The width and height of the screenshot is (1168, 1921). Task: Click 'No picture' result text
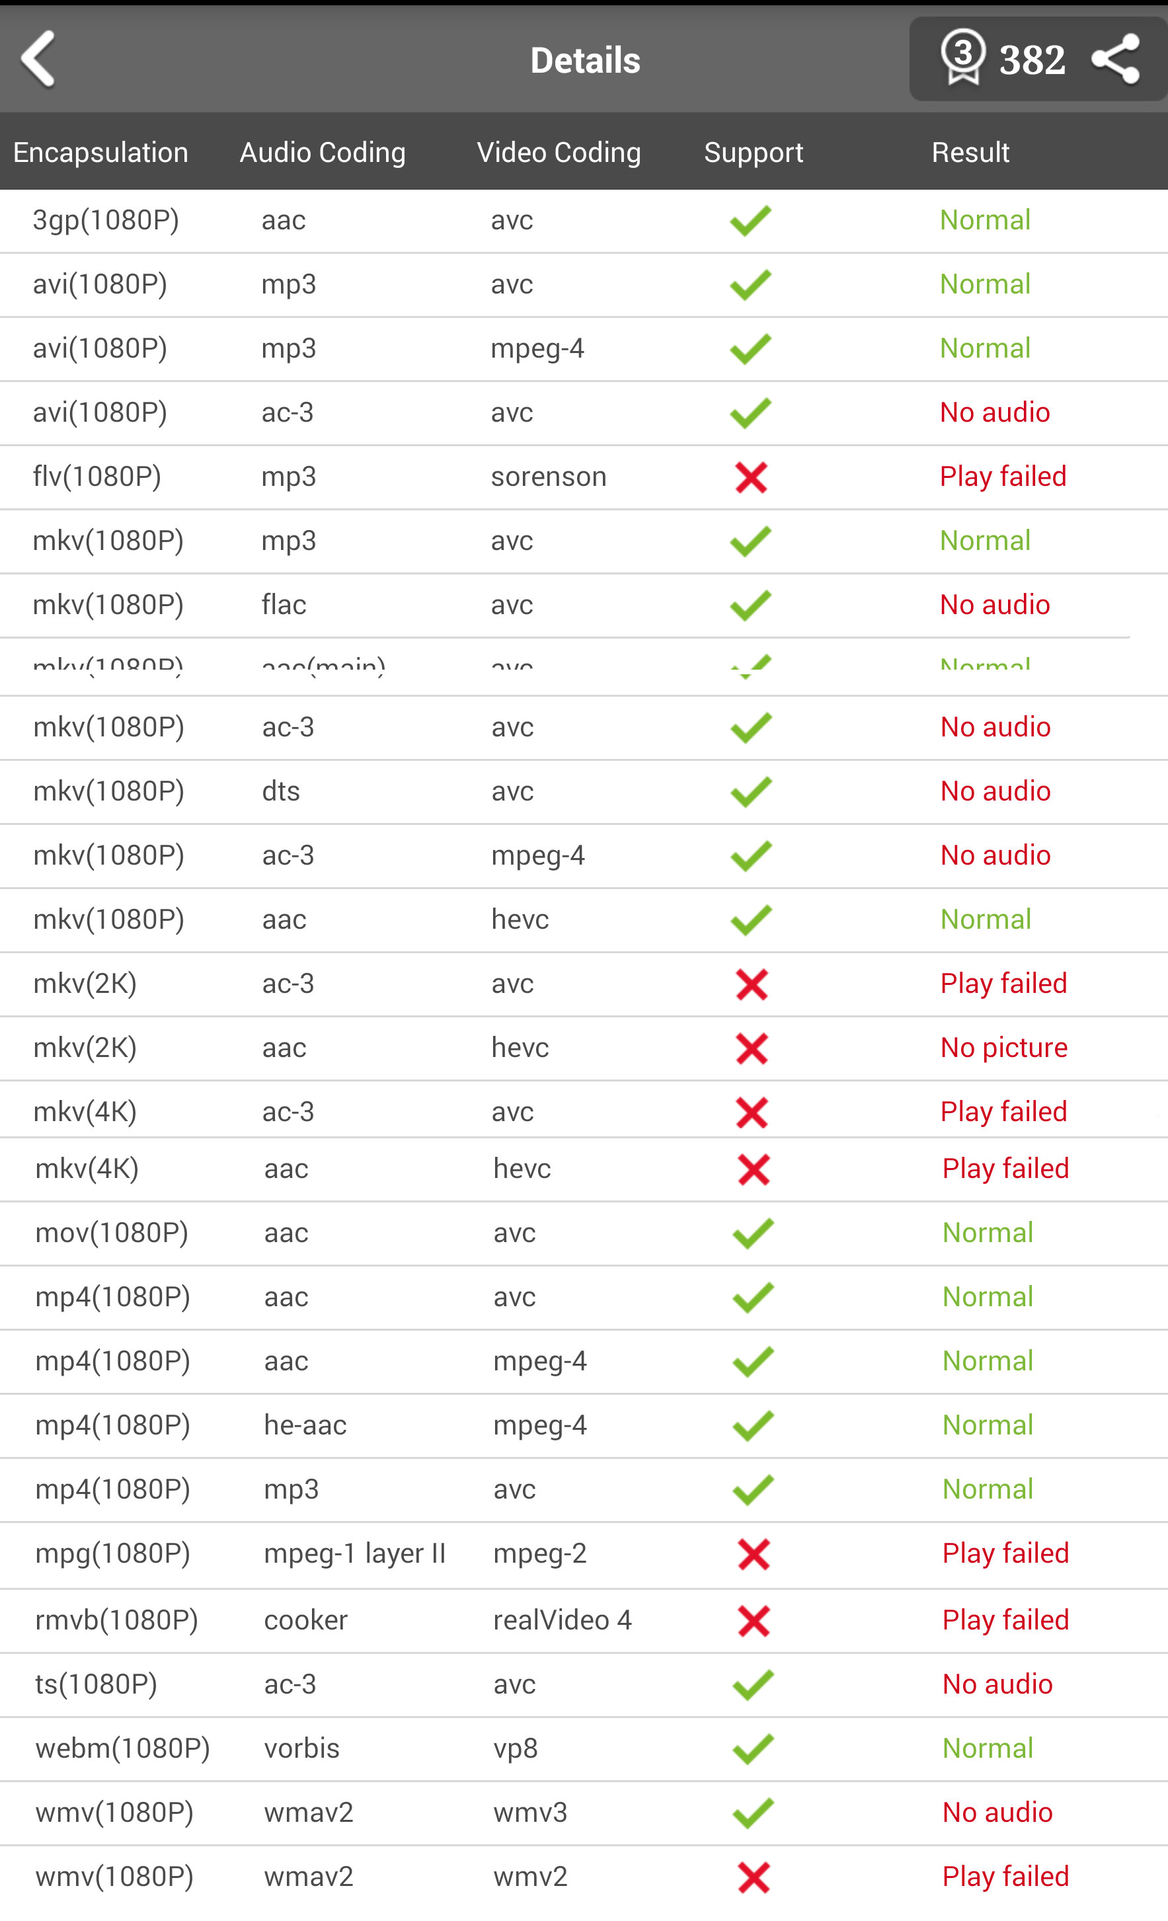1003,1047
